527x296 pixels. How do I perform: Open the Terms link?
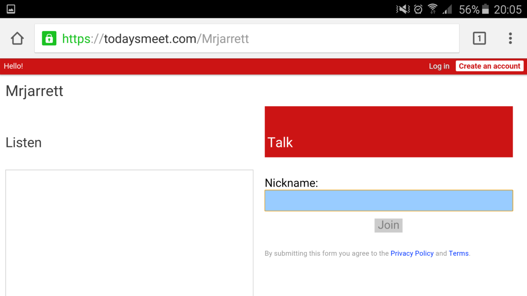click(x=459, y=253)
